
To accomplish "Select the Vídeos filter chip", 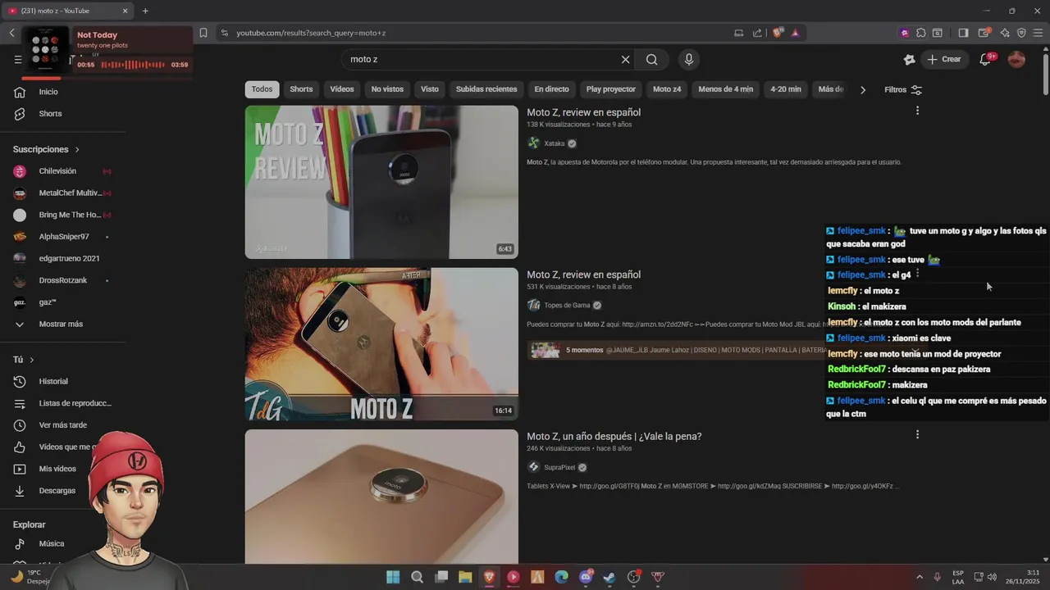I will point(342,89).
